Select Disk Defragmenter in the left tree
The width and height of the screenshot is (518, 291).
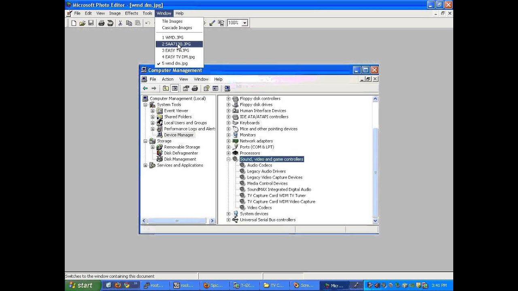(181, 153)
